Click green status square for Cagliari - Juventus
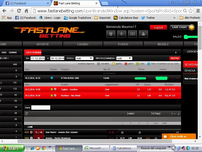The height and width of the screenshot is (152, 202). [52, 89]
